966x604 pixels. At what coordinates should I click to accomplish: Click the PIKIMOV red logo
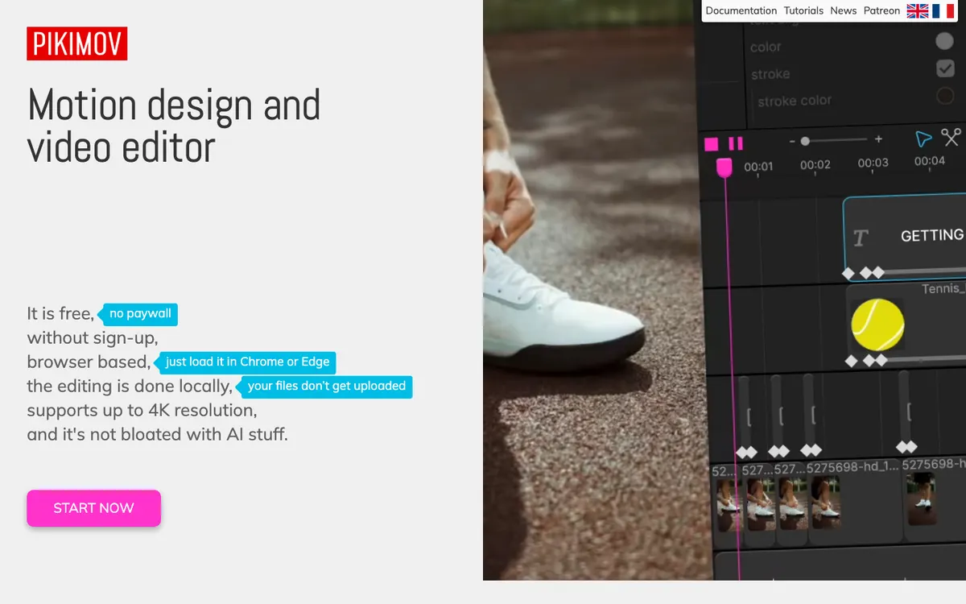77,43
